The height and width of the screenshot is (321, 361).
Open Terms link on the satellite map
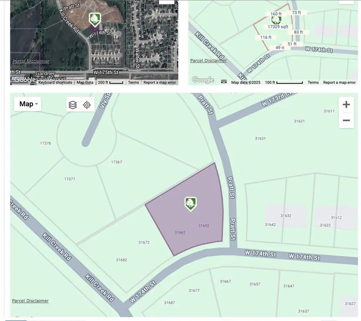tap(133, 82)
